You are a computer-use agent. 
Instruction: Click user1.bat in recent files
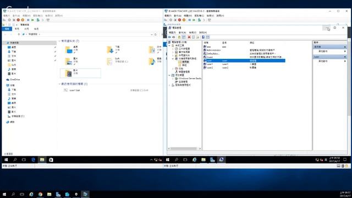click(x=74, y=90)
